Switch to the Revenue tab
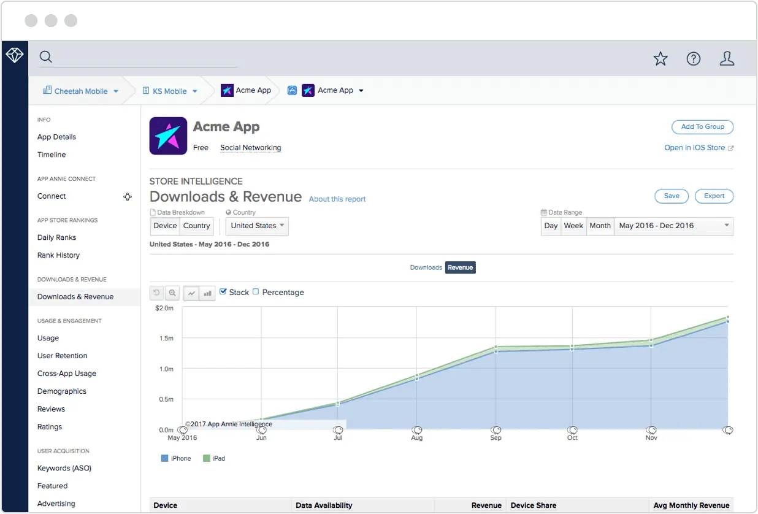The height and width of the screenshot is (514, 758). (460, 267)
